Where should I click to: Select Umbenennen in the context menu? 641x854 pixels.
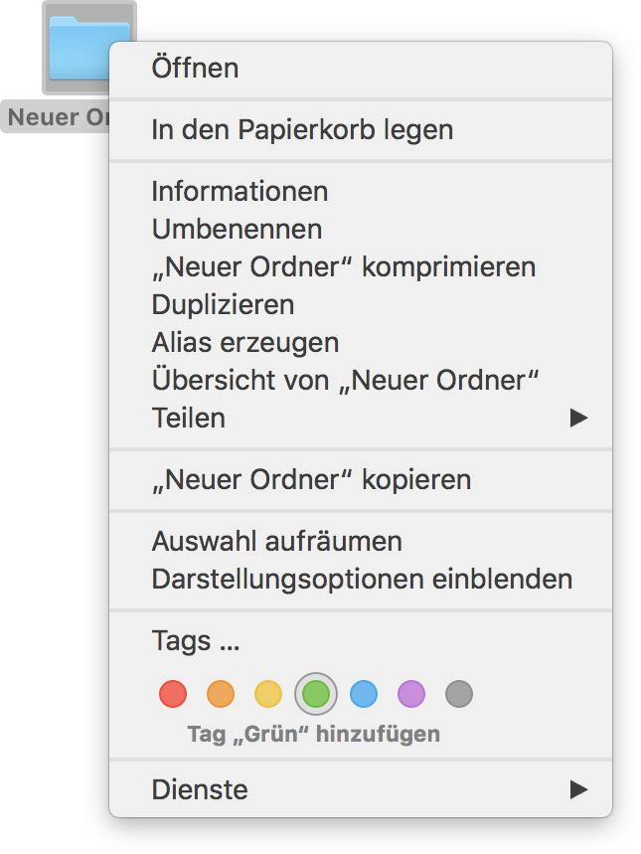237,230
